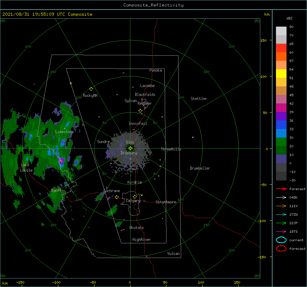
Task: Click the current legend label
Action: tap(296, 240)
